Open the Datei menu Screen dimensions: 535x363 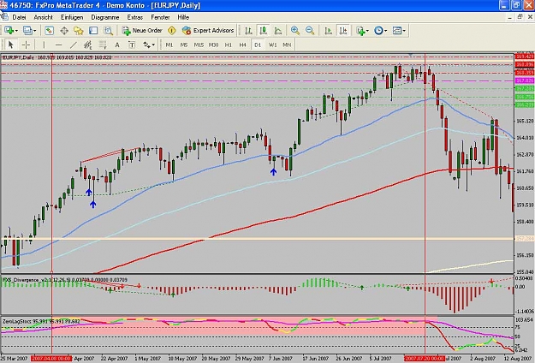[x=19, y=17]
